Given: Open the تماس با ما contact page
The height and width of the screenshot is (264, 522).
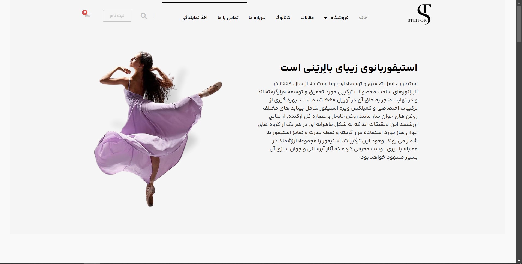Looking at the screenshot, I should (228, 18).
